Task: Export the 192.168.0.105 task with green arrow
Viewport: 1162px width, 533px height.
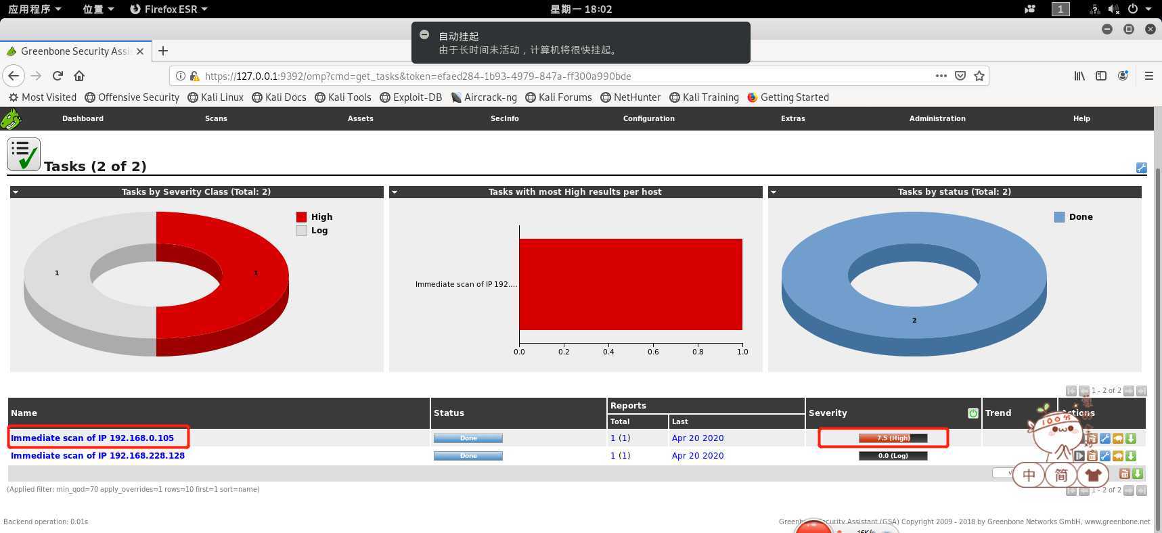Action: [1131, 438]
